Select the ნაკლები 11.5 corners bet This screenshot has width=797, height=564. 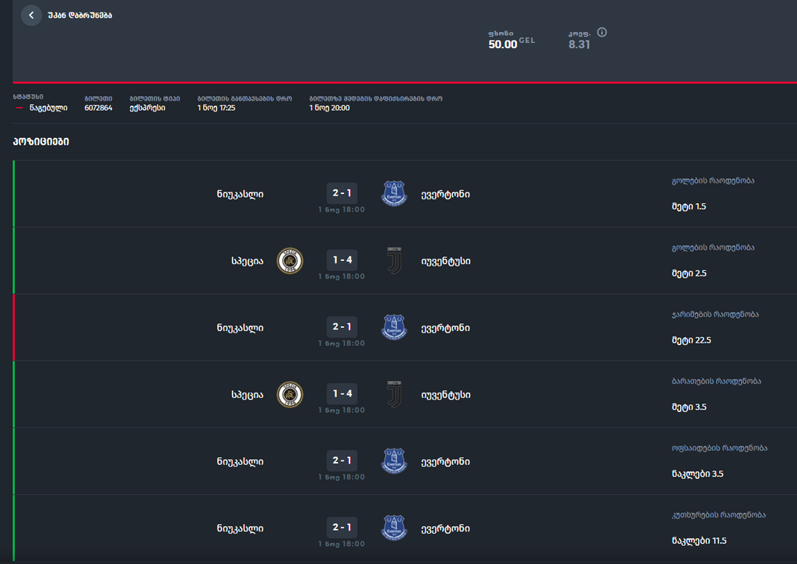tap(699, 541)
